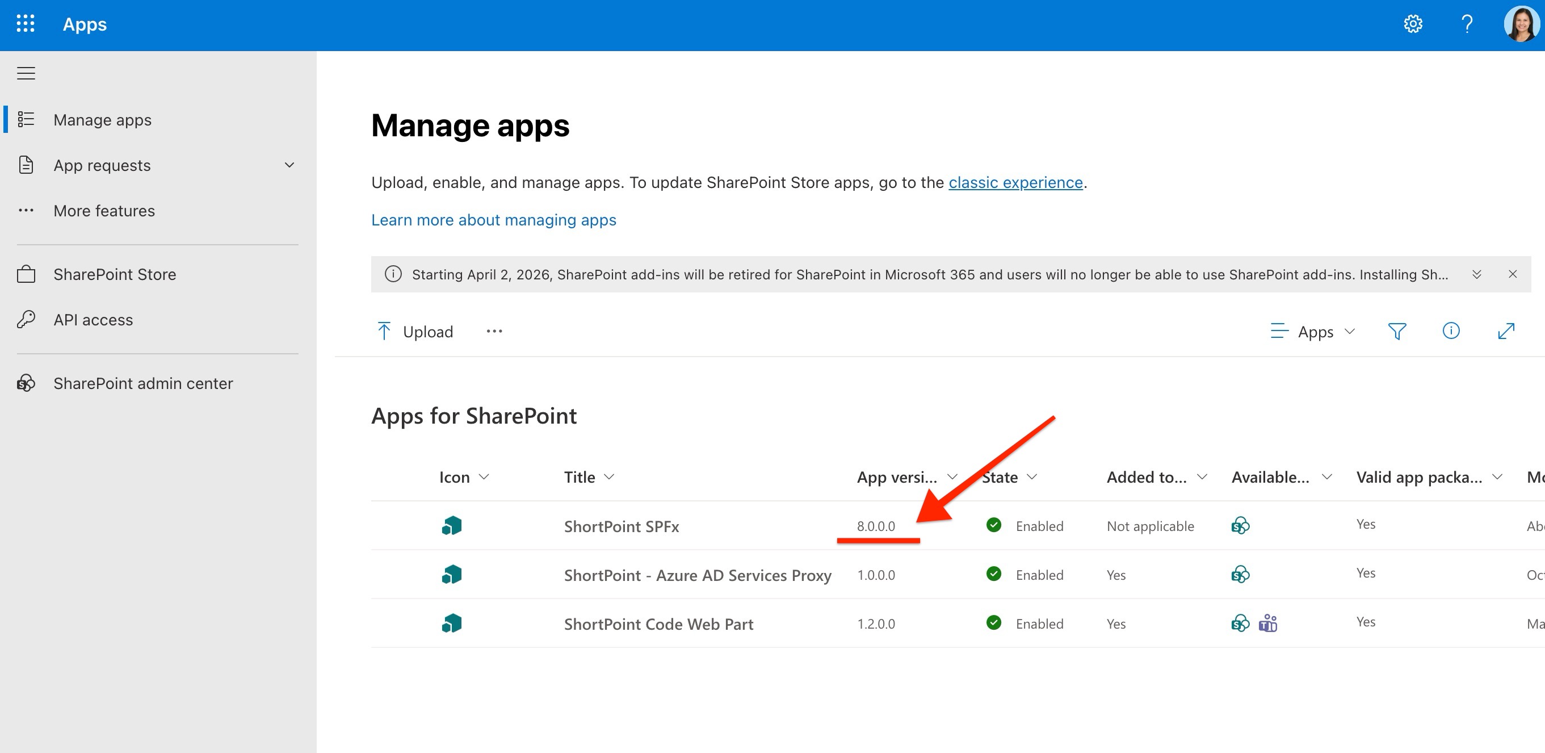Expand the add-ins retirement notification message
Screen dimensions: 1545x753
coord(1476,274)
